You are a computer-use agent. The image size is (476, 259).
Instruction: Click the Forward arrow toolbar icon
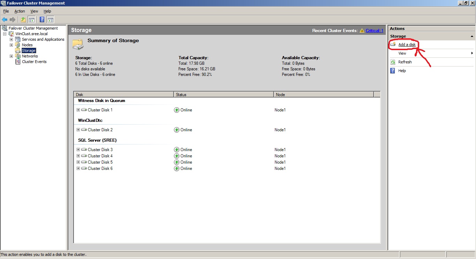coord(13,19)
